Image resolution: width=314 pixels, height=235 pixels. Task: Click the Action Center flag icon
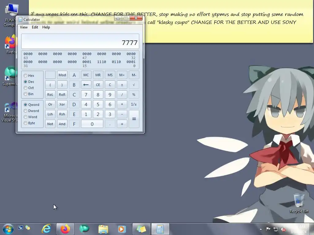(268, 229)
